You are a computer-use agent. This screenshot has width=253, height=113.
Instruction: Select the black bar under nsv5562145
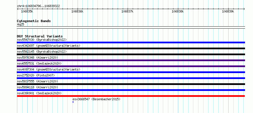131,54
